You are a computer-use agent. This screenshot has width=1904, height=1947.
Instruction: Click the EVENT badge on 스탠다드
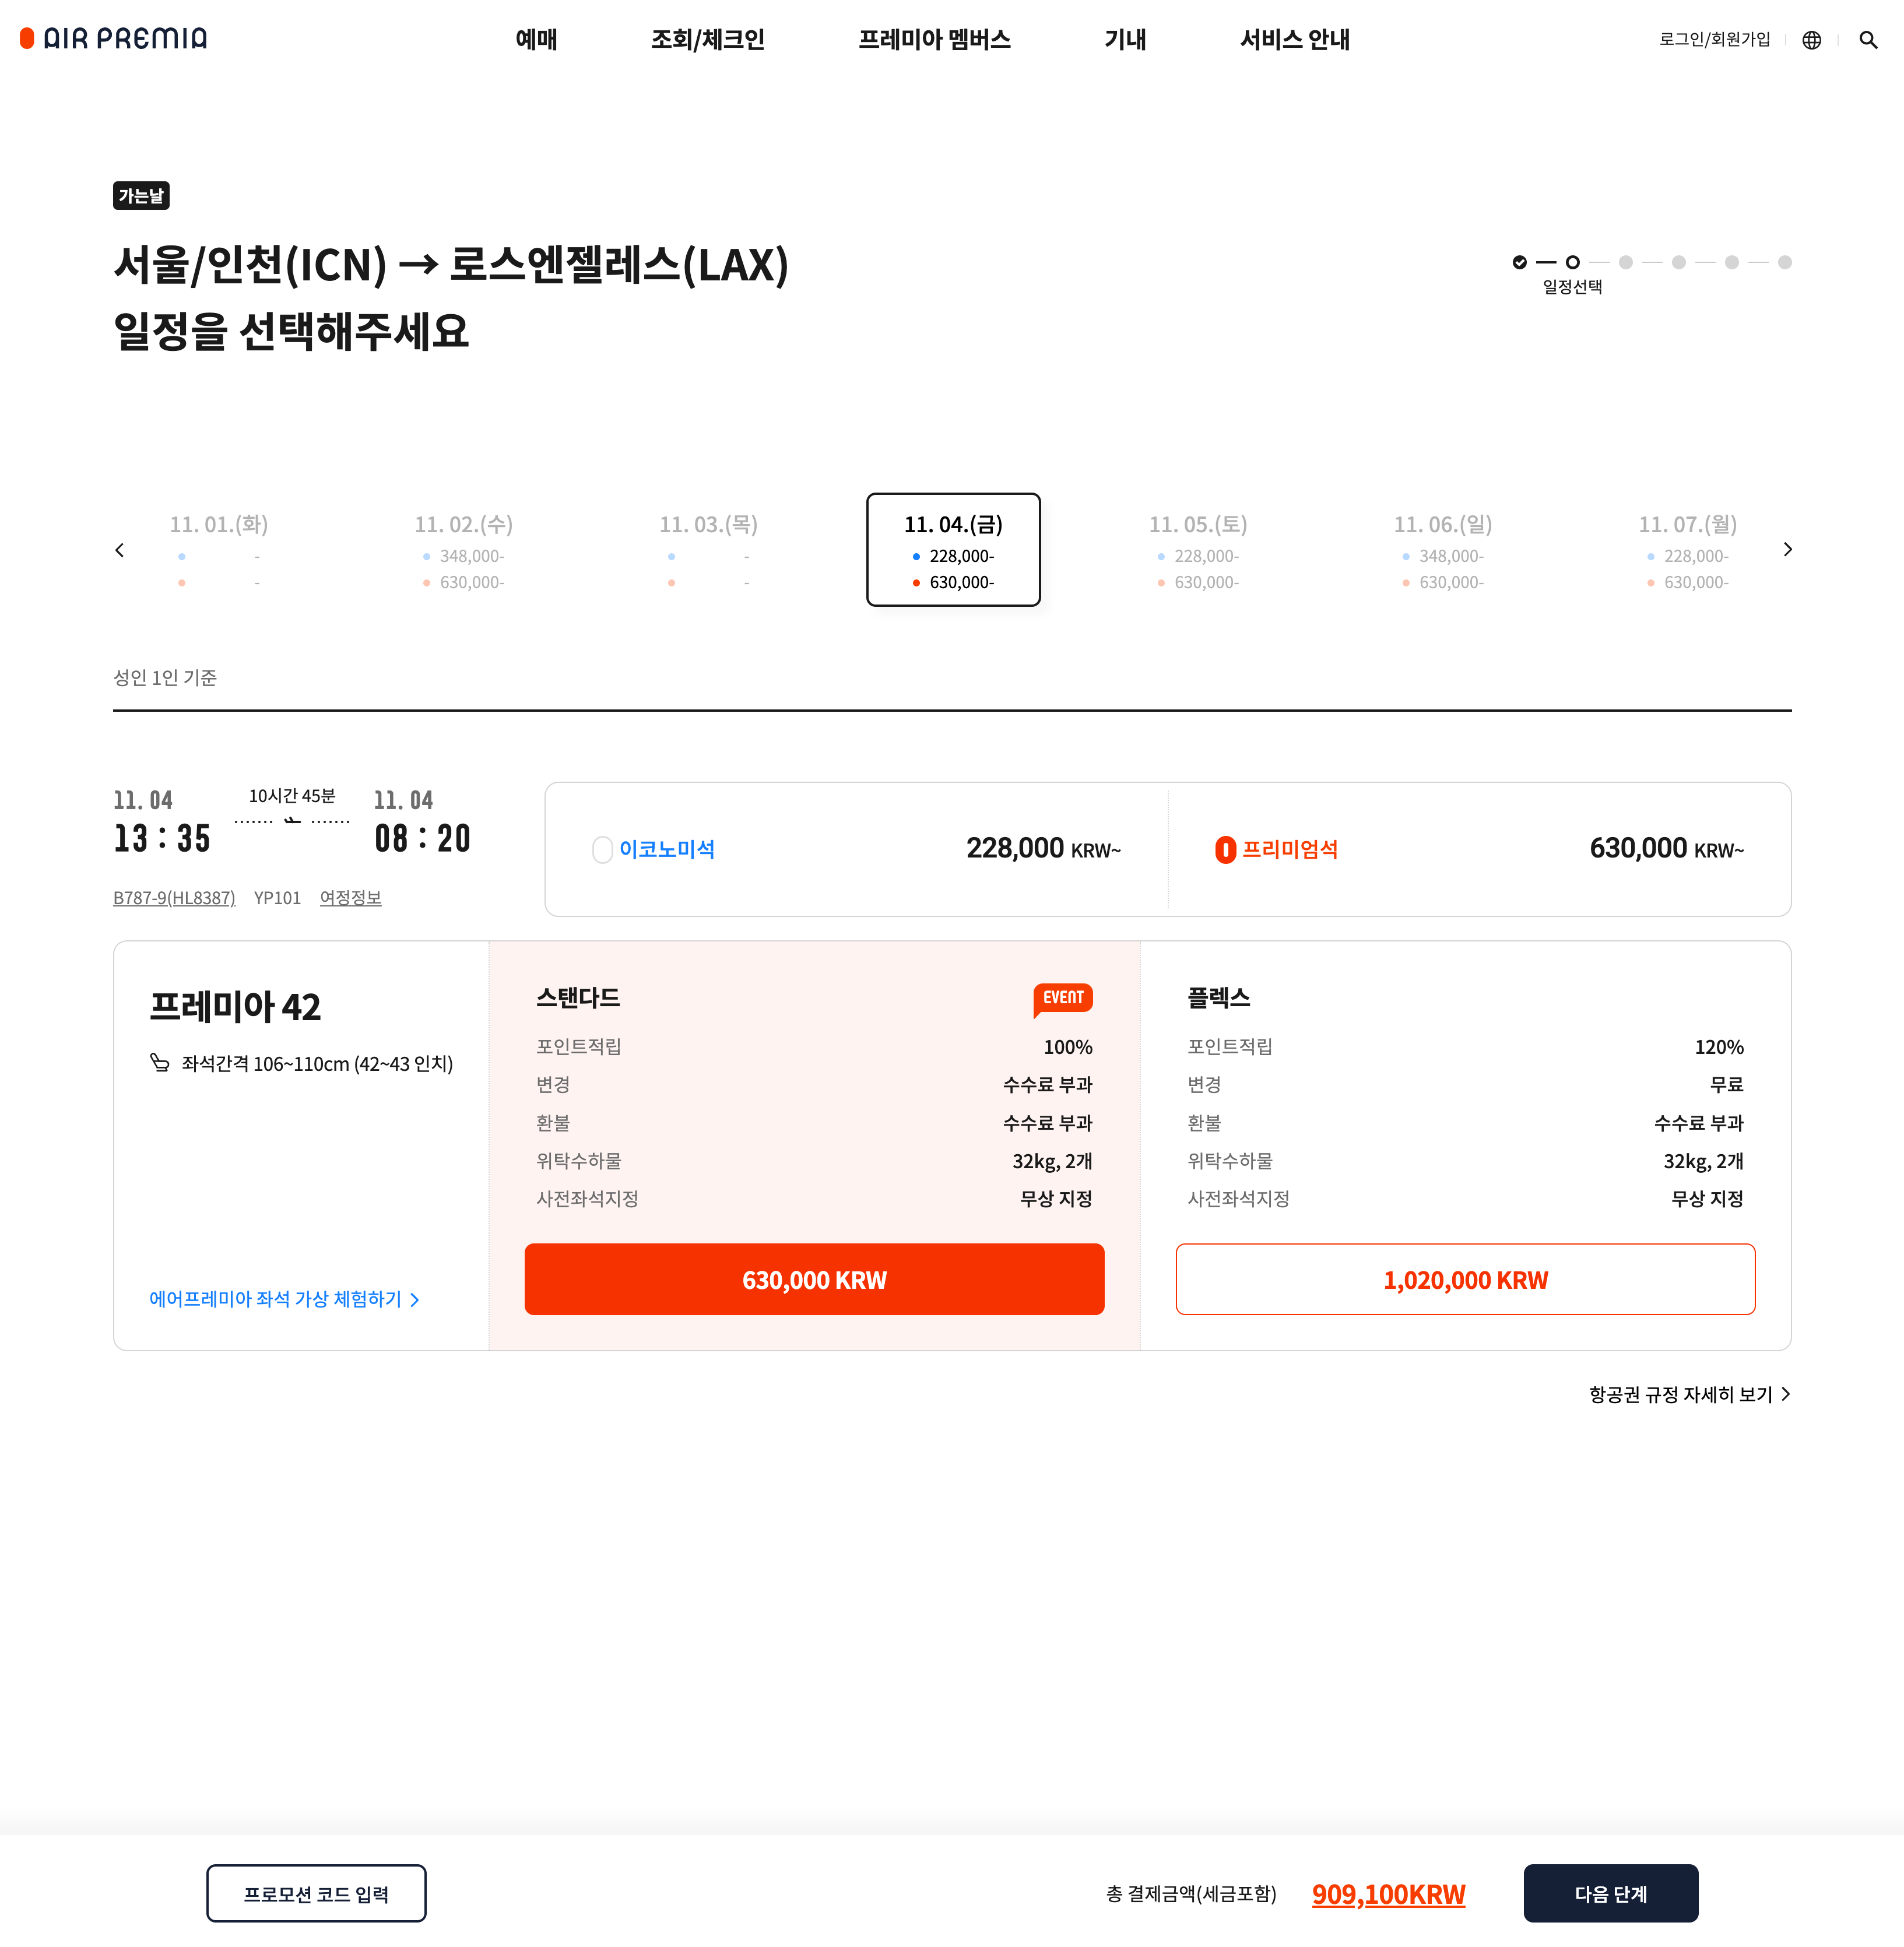(x=1062, y=997)
